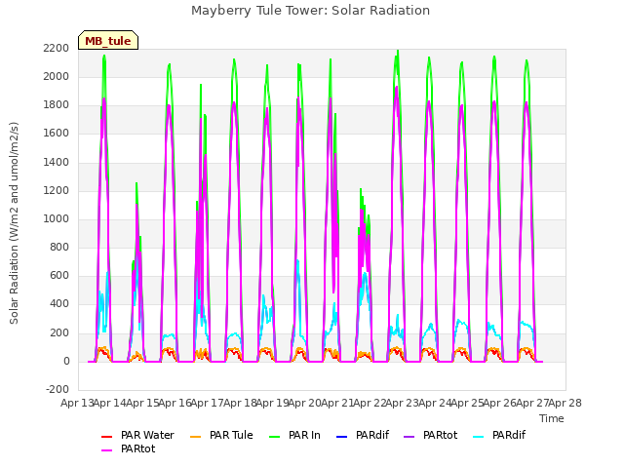Viewport: 624px width, 468px height.
Task: Click the Apr 14 x-axis date label
Action: 109,403
